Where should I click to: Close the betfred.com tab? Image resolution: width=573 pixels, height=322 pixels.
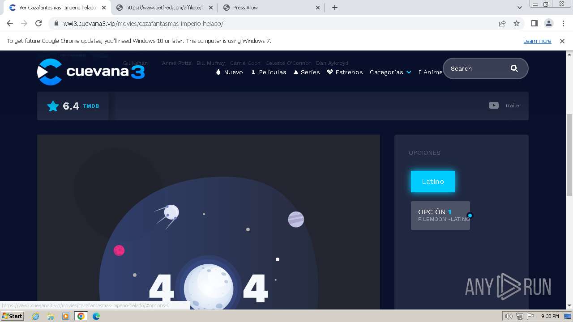(x=211, y=8)
